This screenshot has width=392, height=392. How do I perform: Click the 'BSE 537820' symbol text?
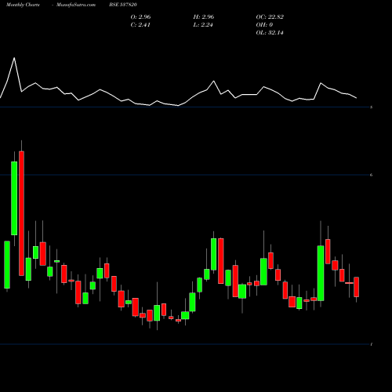(123, 5)
